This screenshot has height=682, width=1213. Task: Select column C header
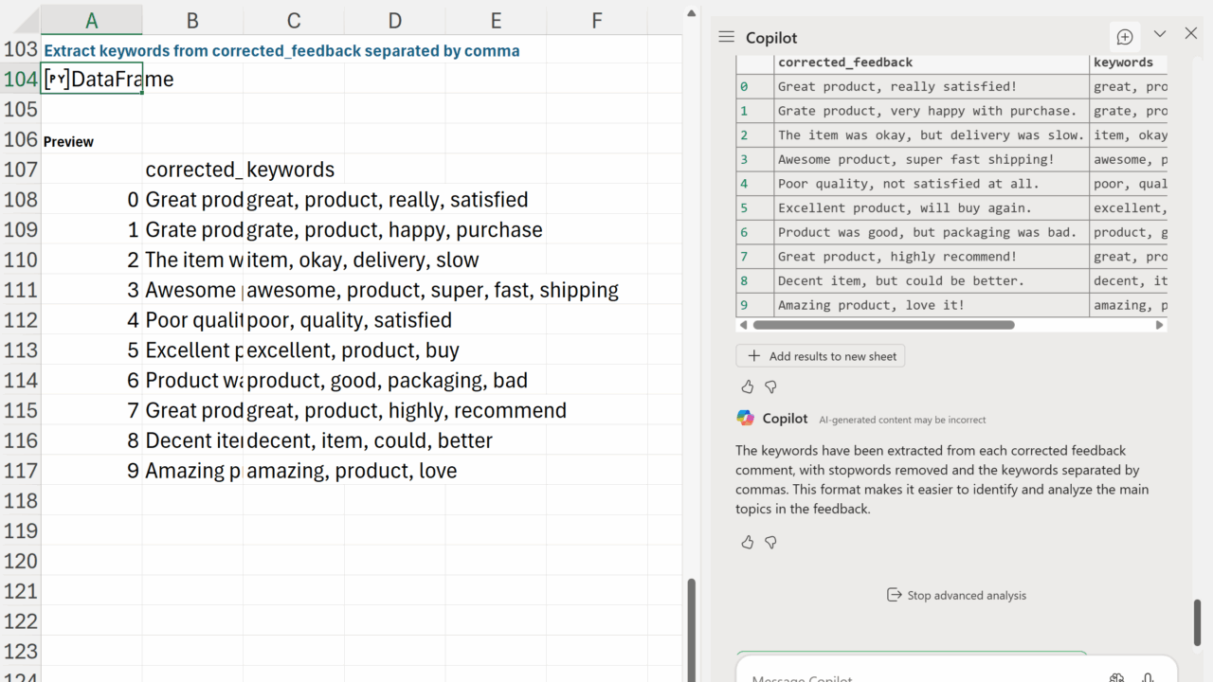pos(293,20)
